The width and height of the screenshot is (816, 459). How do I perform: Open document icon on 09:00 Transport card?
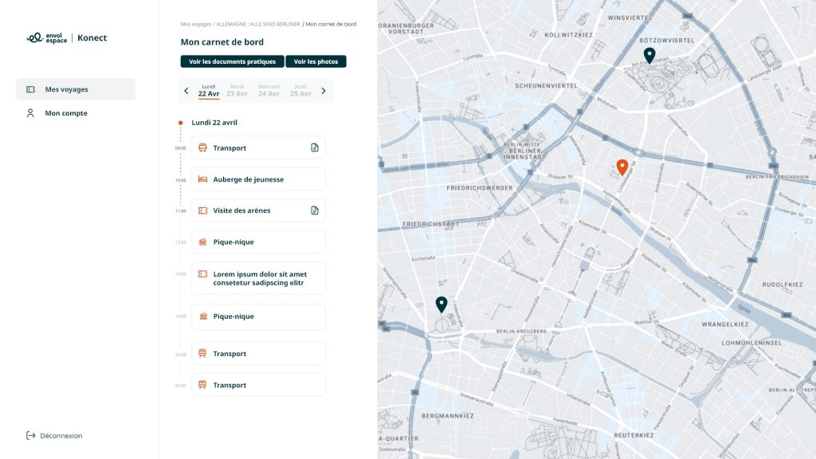[315, 147]
